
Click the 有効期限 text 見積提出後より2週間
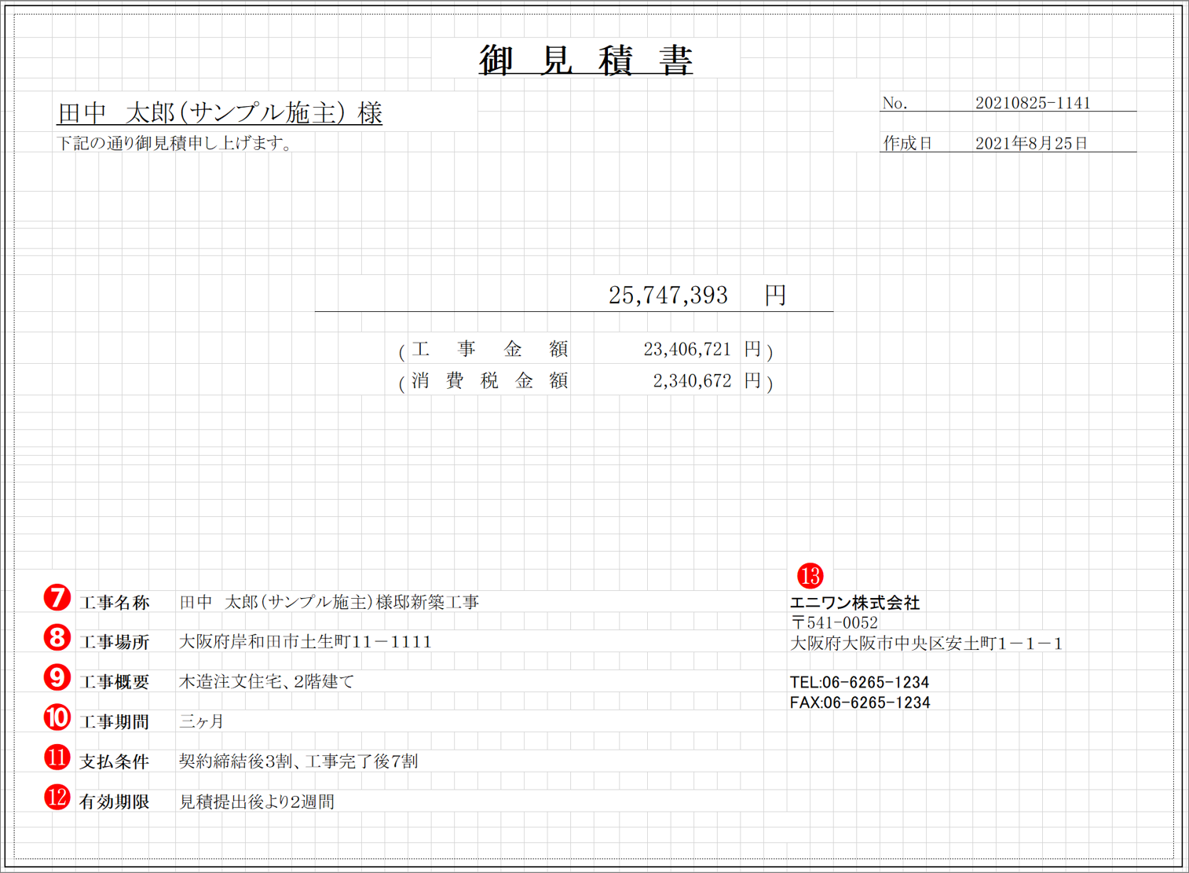tap(259, 801)
